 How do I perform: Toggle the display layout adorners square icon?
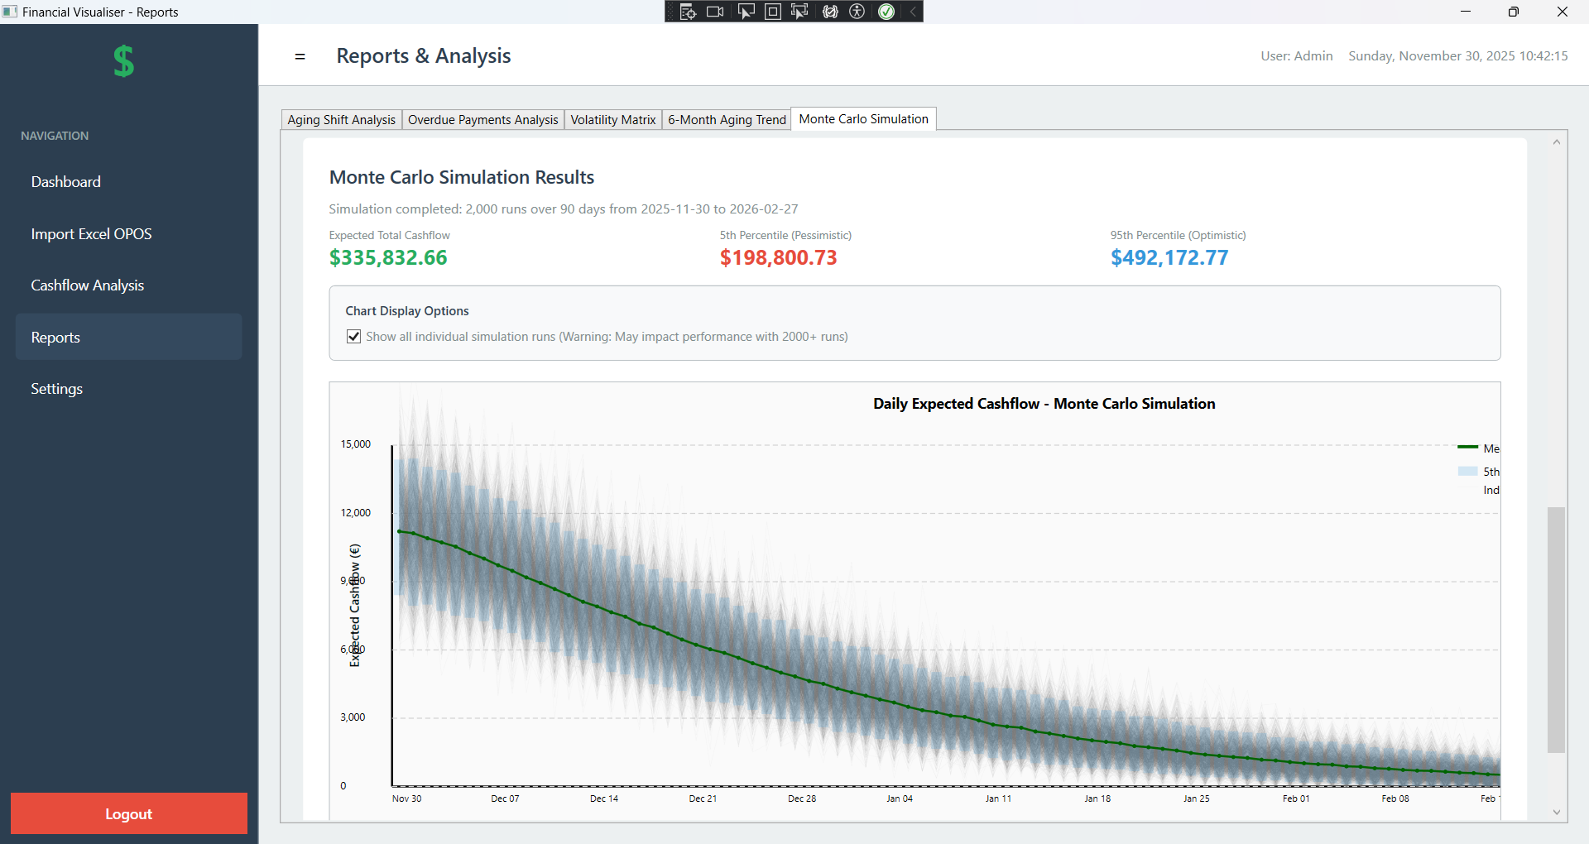coord(772,12)
